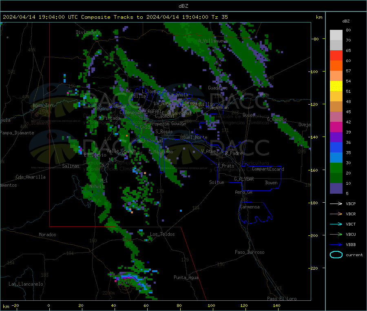This screenshot has width=367, height=311.
Task: Click the VBCP legend label
Action: 351,204
